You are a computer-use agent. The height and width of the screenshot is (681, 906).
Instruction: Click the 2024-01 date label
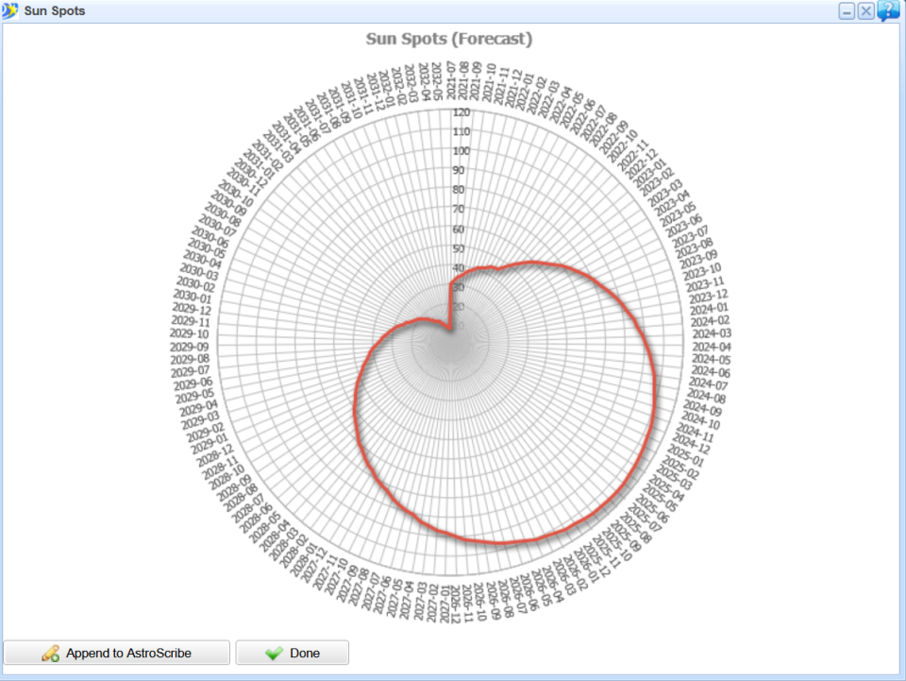709,308
